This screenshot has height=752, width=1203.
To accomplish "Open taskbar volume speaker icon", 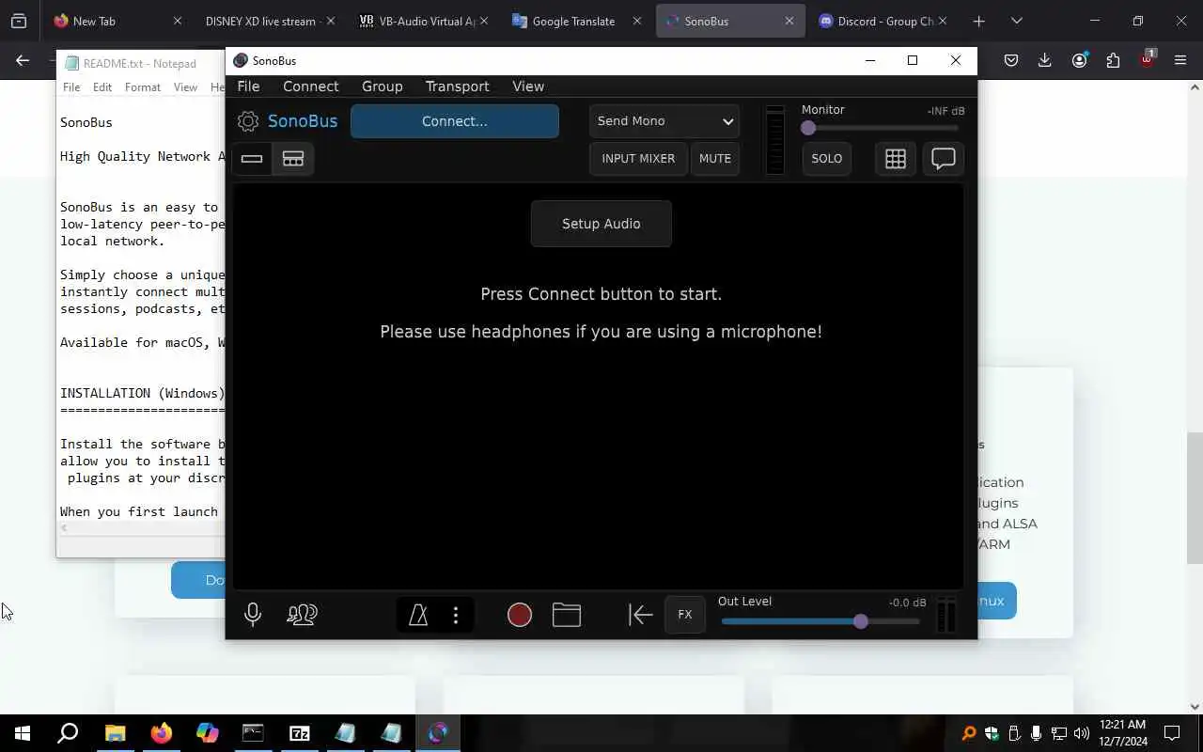I will coord(1081,733).
